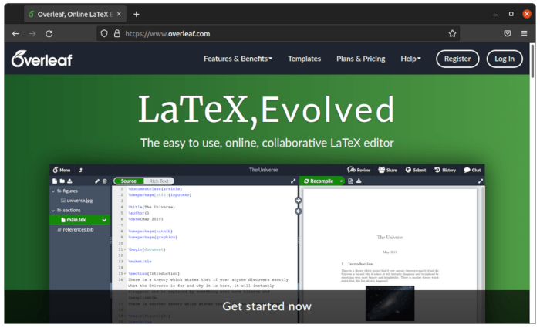The width and height of the screenshot is (540, 328).
Task: Click the site security padlock icon
Action: pos(117,33)
